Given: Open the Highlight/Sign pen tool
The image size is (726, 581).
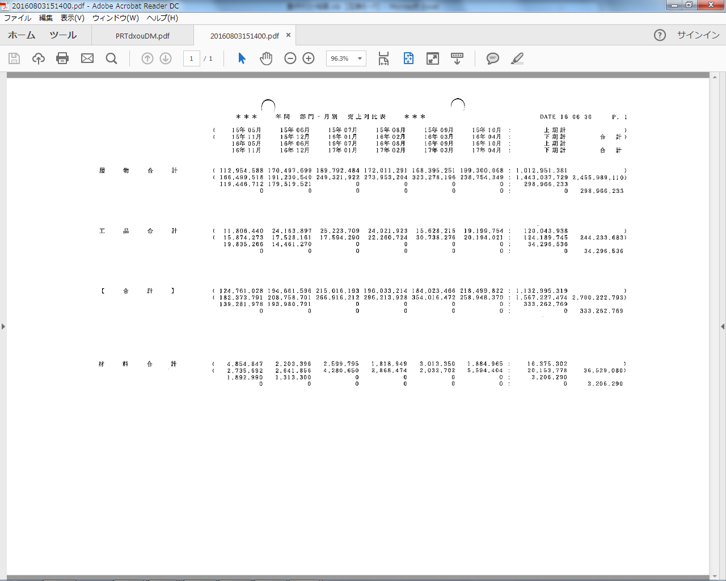Looking at the screenshot, I should [517, 58].
